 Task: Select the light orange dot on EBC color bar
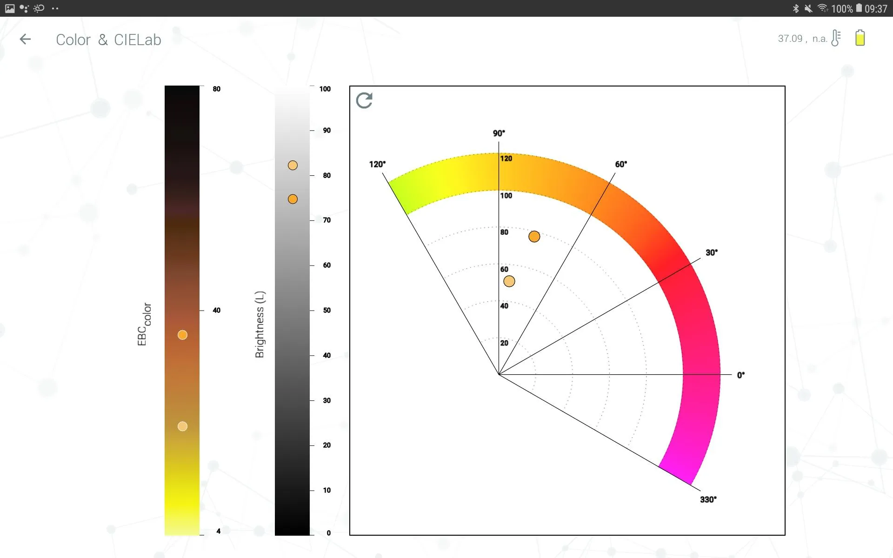click(182, 426)
